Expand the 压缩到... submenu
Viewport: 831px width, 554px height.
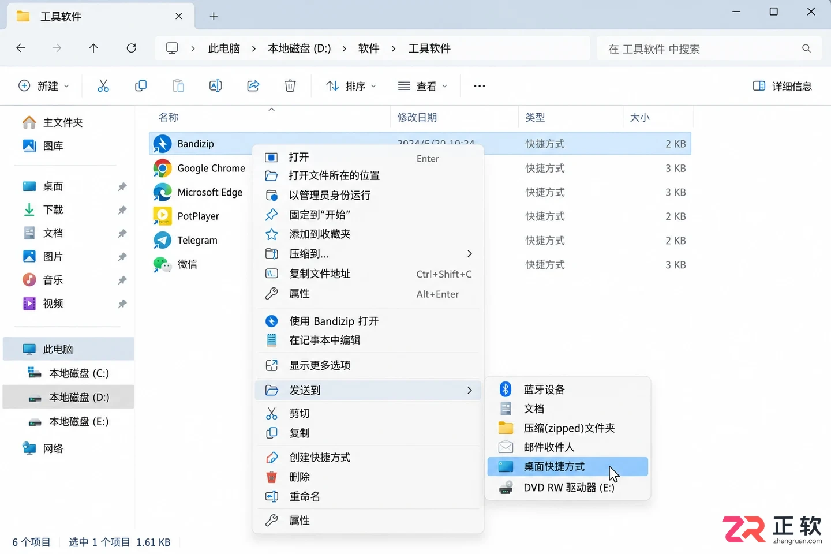368,254
